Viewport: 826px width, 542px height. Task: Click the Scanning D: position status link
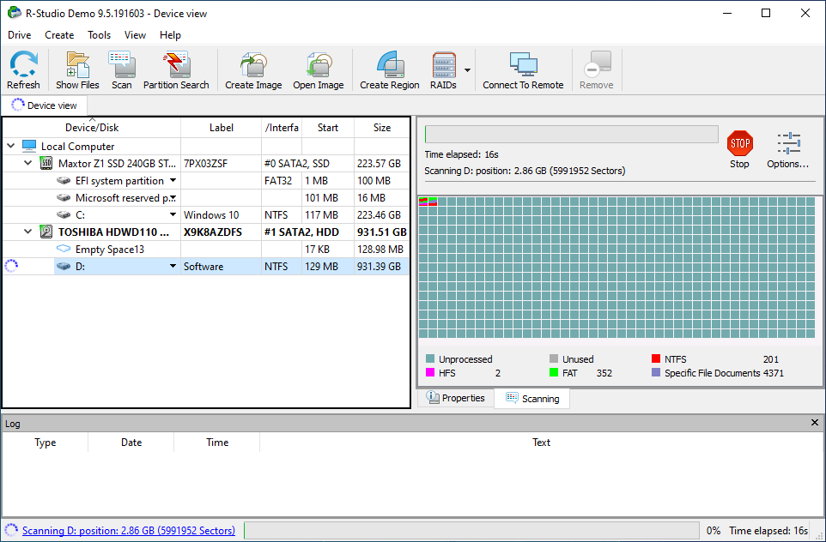pos(129,531)
